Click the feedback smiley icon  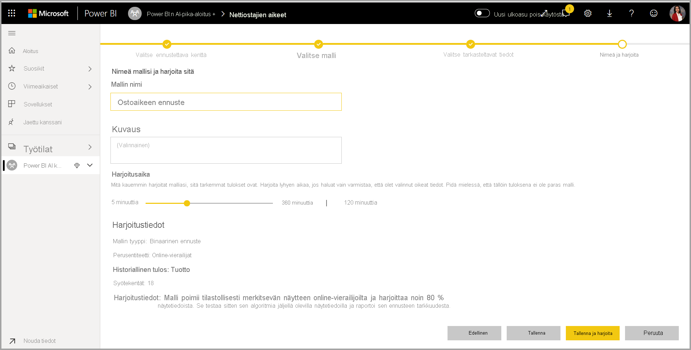(654, 13)
